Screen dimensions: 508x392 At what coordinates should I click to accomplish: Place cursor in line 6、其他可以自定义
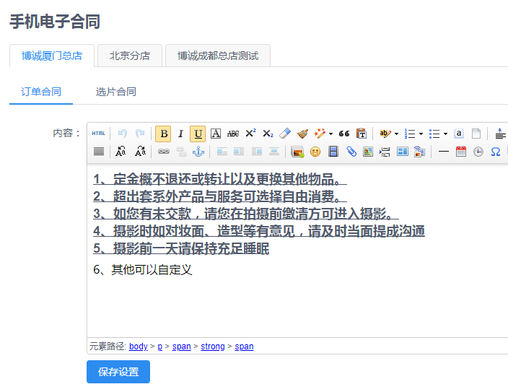pyautogui.click(x=143, y=269)
